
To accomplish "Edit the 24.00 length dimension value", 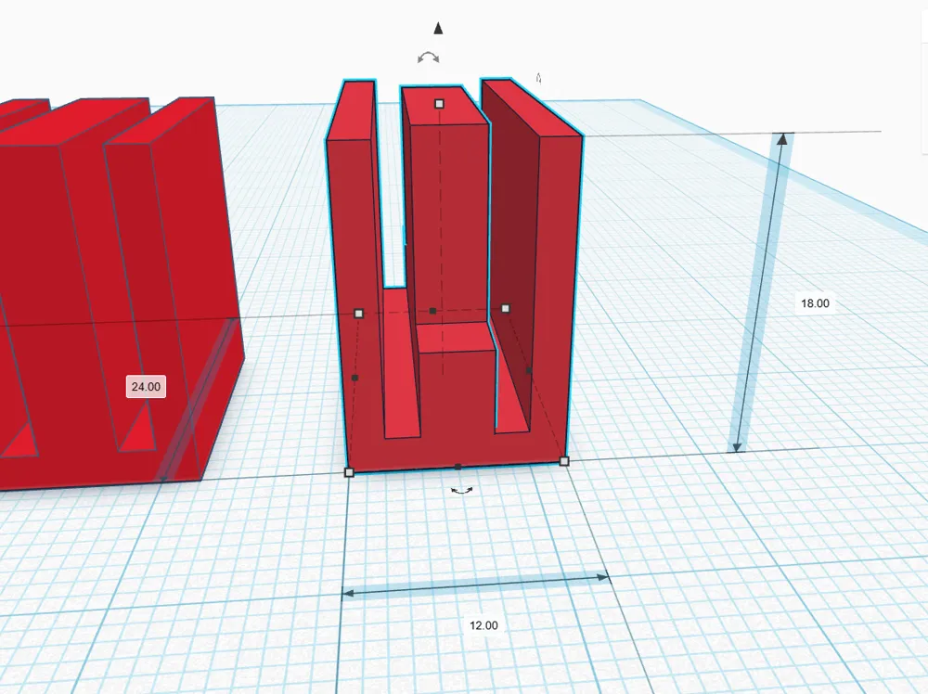I will point(147,386).
